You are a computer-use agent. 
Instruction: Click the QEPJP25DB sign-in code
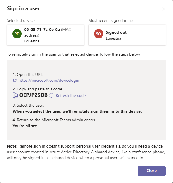pyautogui.click(x=33, y=95)
